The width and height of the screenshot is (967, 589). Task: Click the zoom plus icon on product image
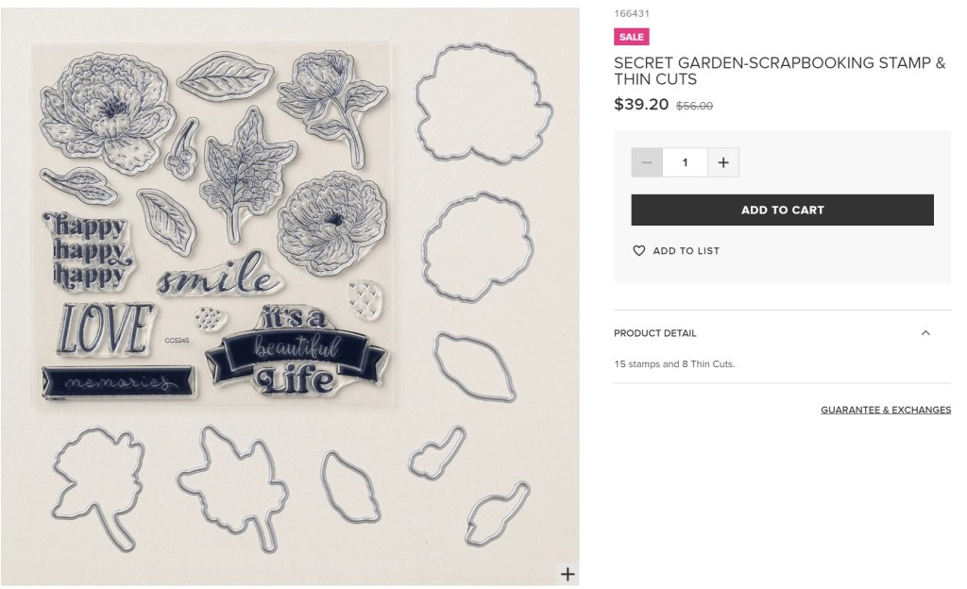(x=567, y=573)
